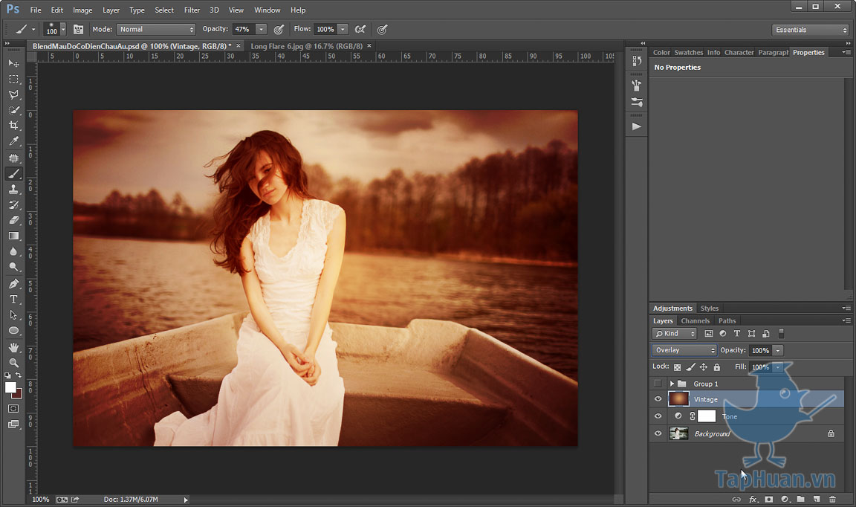Screen dimensions: 856x507
Task: Show the Group 1 layer group
Action: click(x=658, y=384)
